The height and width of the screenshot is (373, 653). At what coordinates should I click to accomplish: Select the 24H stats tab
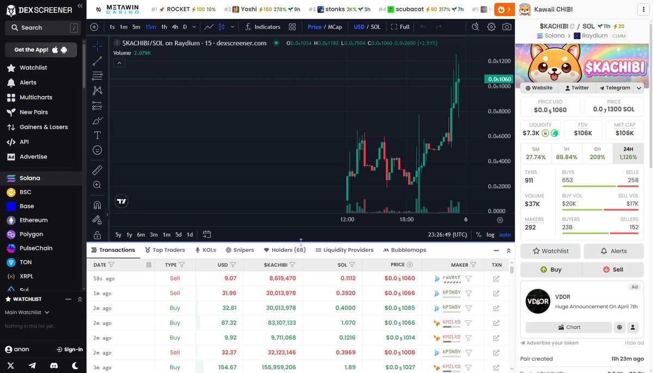(628, 153)
